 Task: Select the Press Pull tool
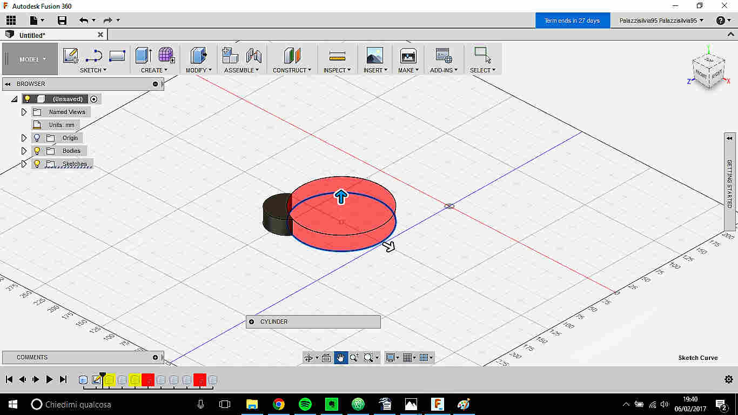coord(198,55)
